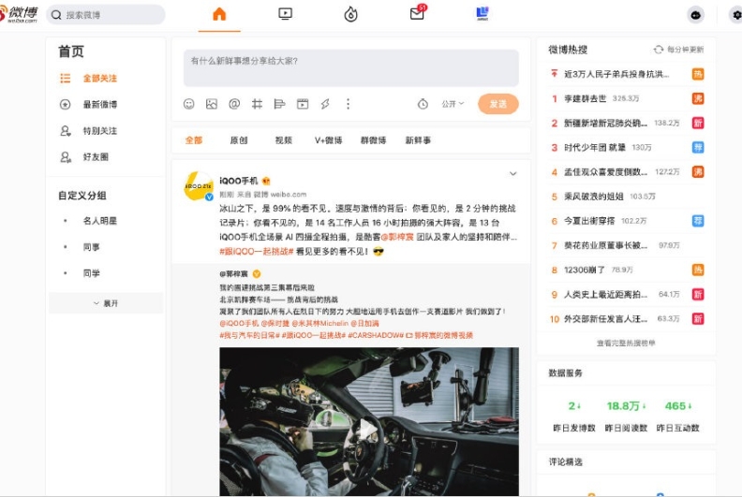Open pinned hot search 近3万人民子弟兵投身抗洪

click(x=616, y=74)
